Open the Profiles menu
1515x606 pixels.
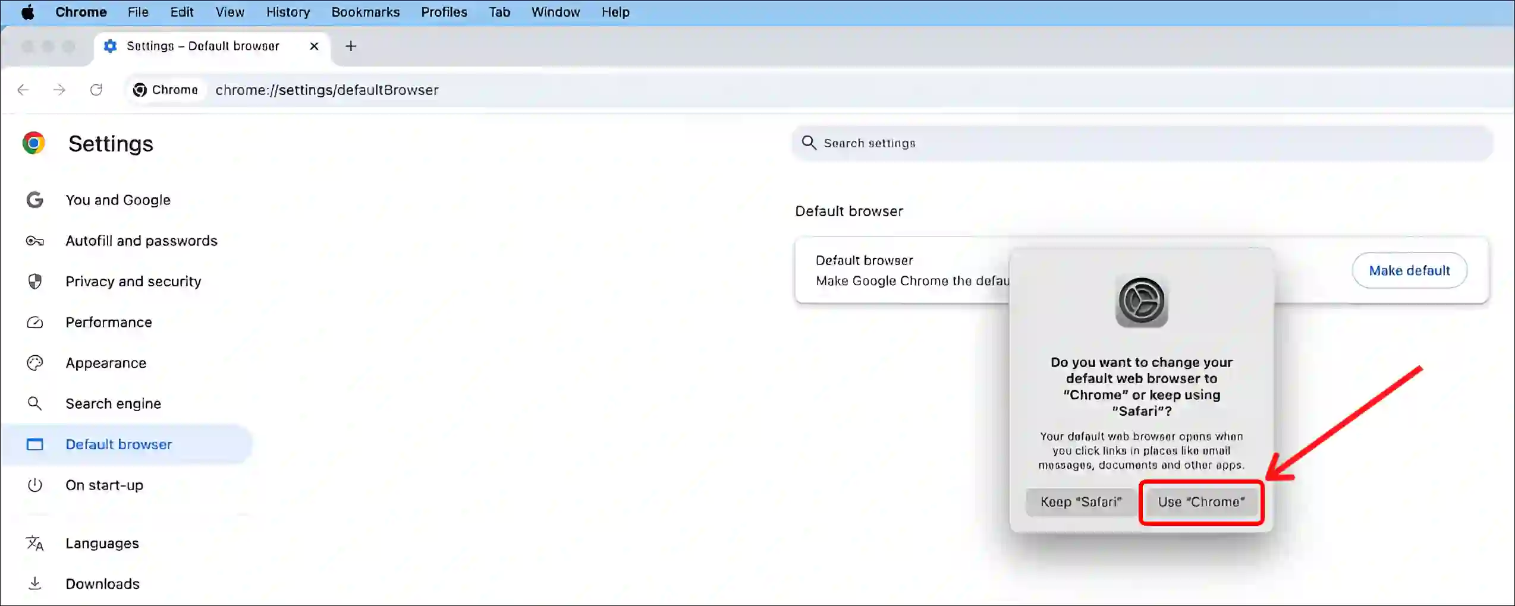[x=444, y=12]
